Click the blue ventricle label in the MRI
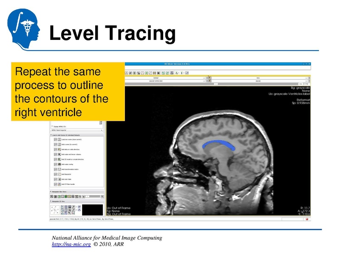Image resolution: width=340 pixels, height=255 pixels. [219, 144]
